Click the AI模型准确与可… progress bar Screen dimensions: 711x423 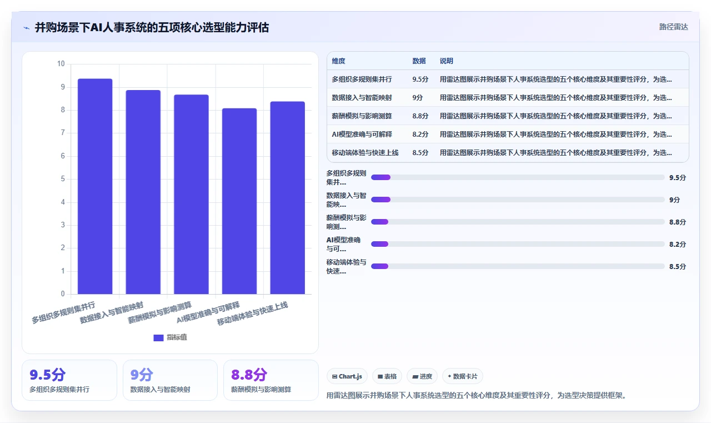point(518,244)
